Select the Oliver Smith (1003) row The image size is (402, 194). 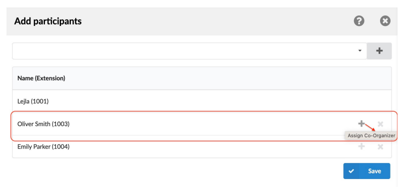(202, 124)
